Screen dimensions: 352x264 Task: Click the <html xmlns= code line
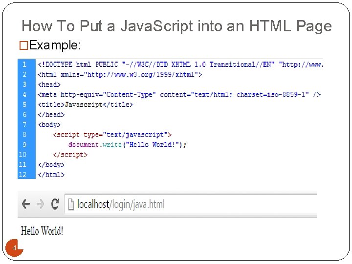[x=120, y=74]
